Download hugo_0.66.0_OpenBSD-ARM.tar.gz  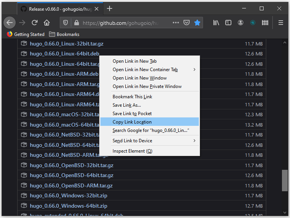[x=71, y=185]
